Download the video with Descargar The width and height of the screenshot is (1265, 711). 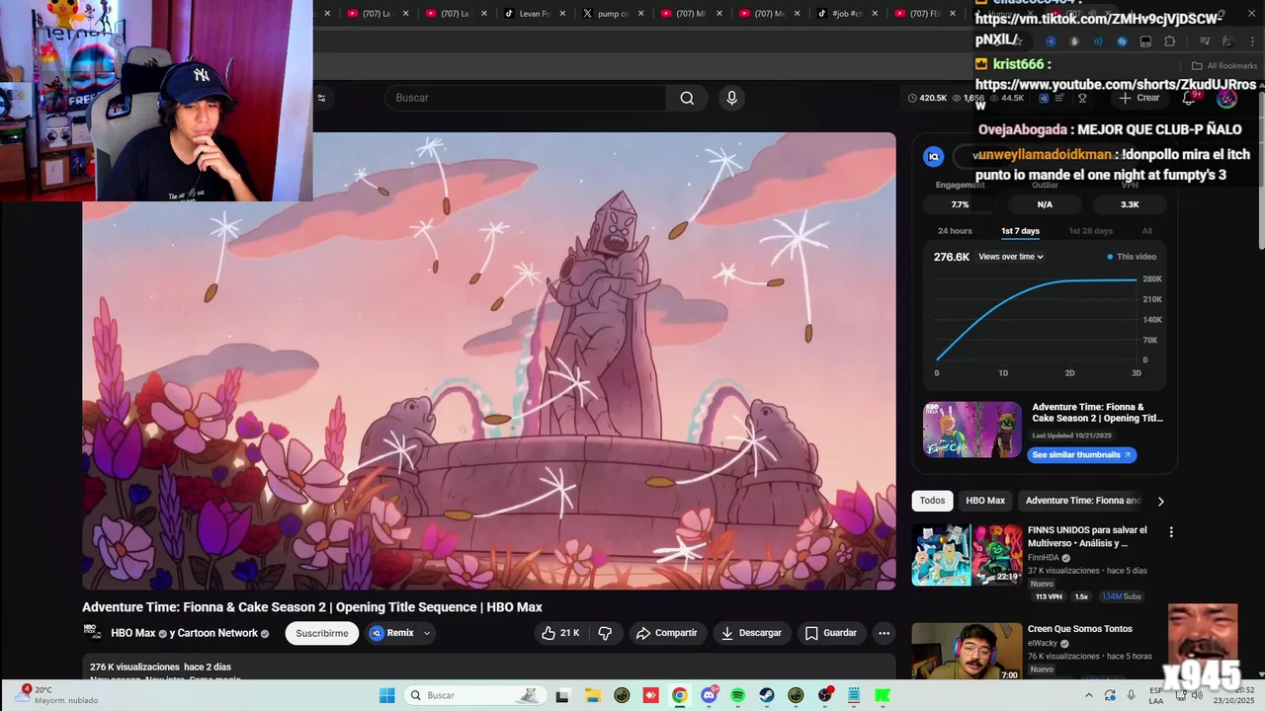pos(751,633)
